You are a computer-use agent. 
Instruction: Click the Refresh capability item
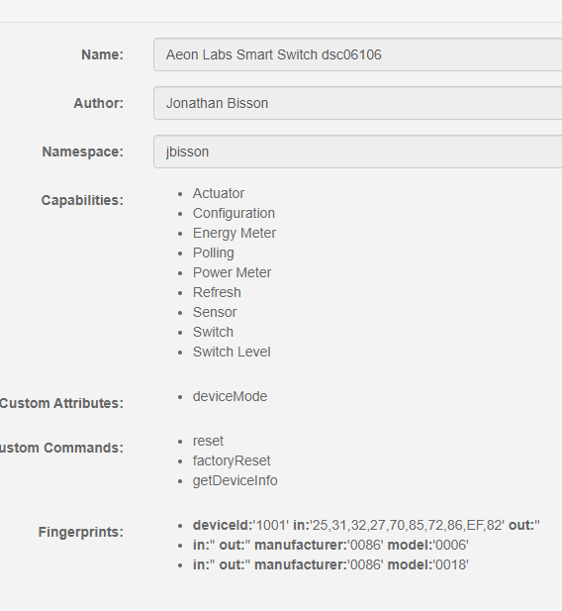(217, 292)
